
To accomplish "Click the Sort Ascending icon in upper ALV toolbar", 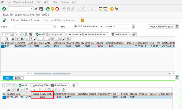I will (x=13, y=39).
